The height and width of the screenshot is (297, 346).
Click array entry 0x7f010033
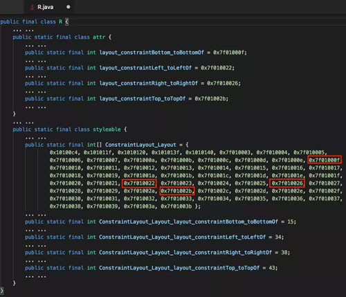176,199
